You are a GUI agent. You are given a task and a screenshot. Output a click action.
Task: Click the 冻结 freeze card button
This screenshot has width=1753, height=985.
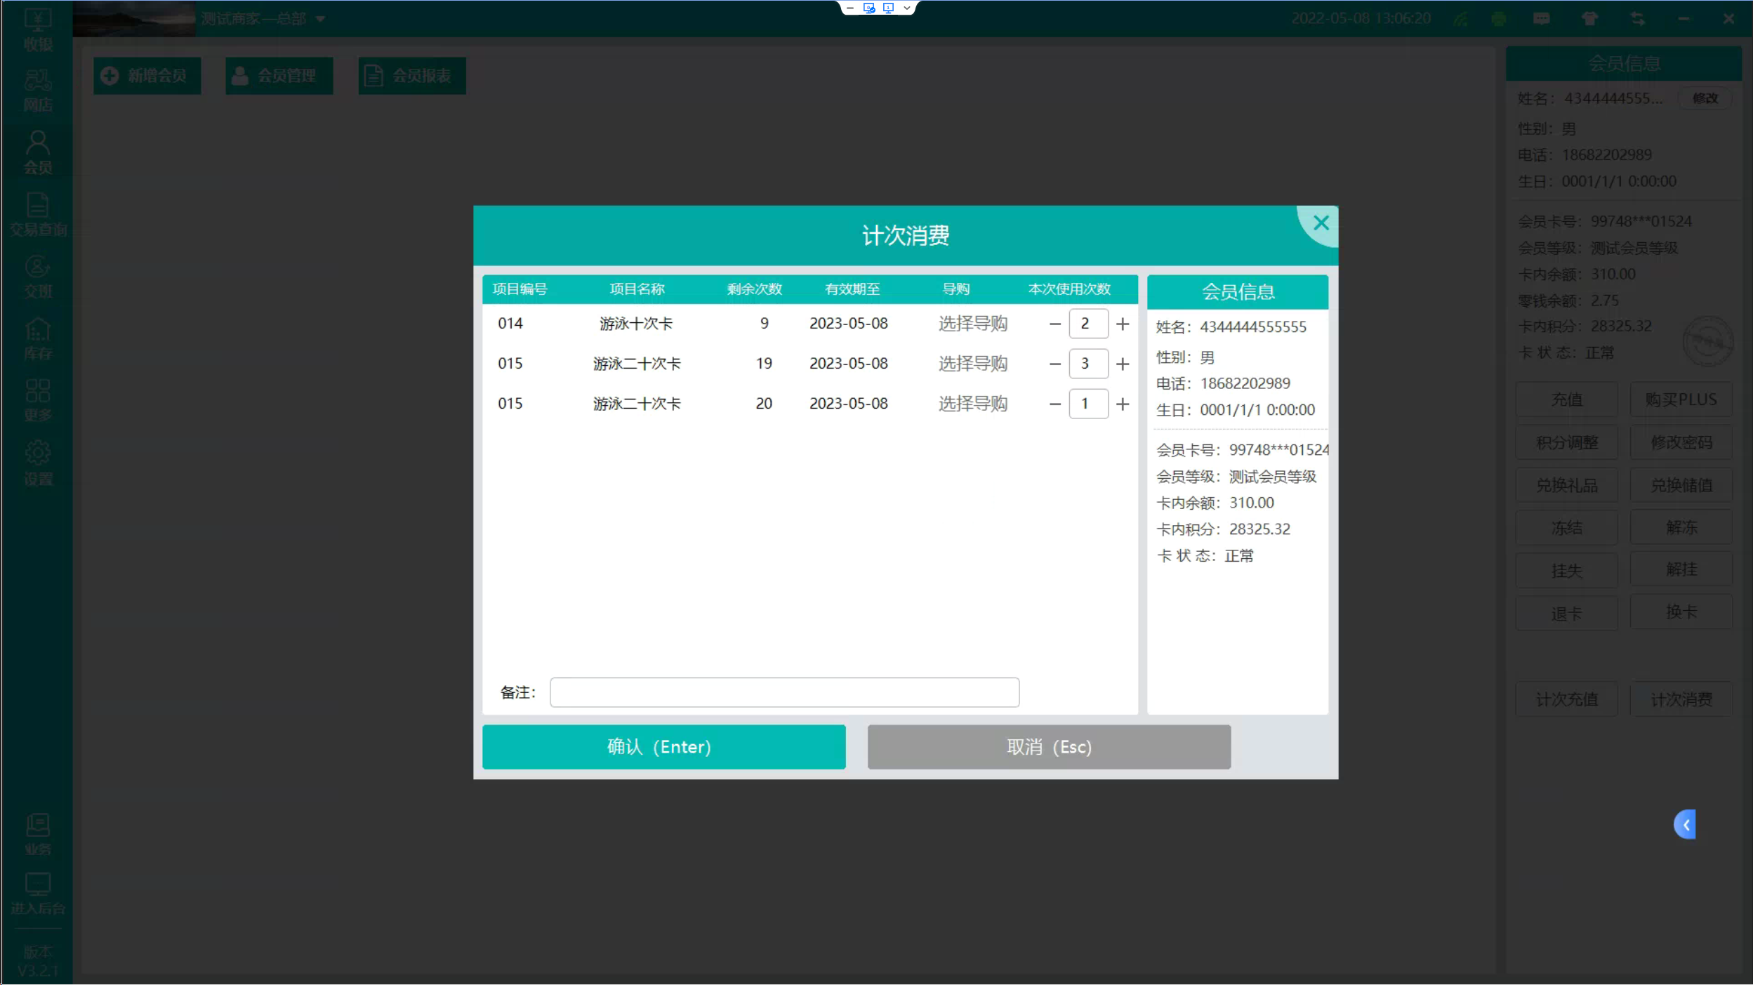coord(1566,528)
